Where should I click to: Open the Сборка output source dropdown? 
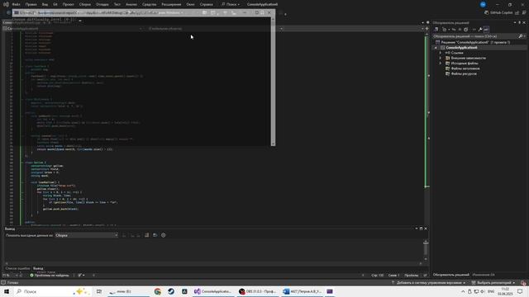(86, 235)
